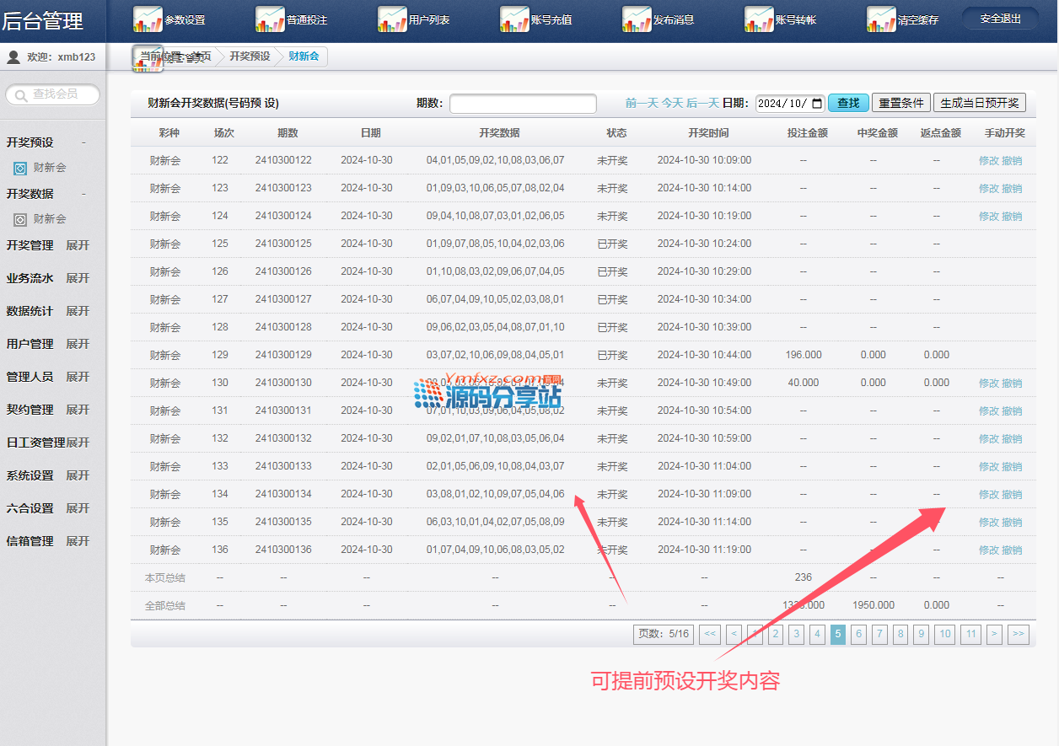Expand the 系统设置 sidebar section

coord(78,475)
